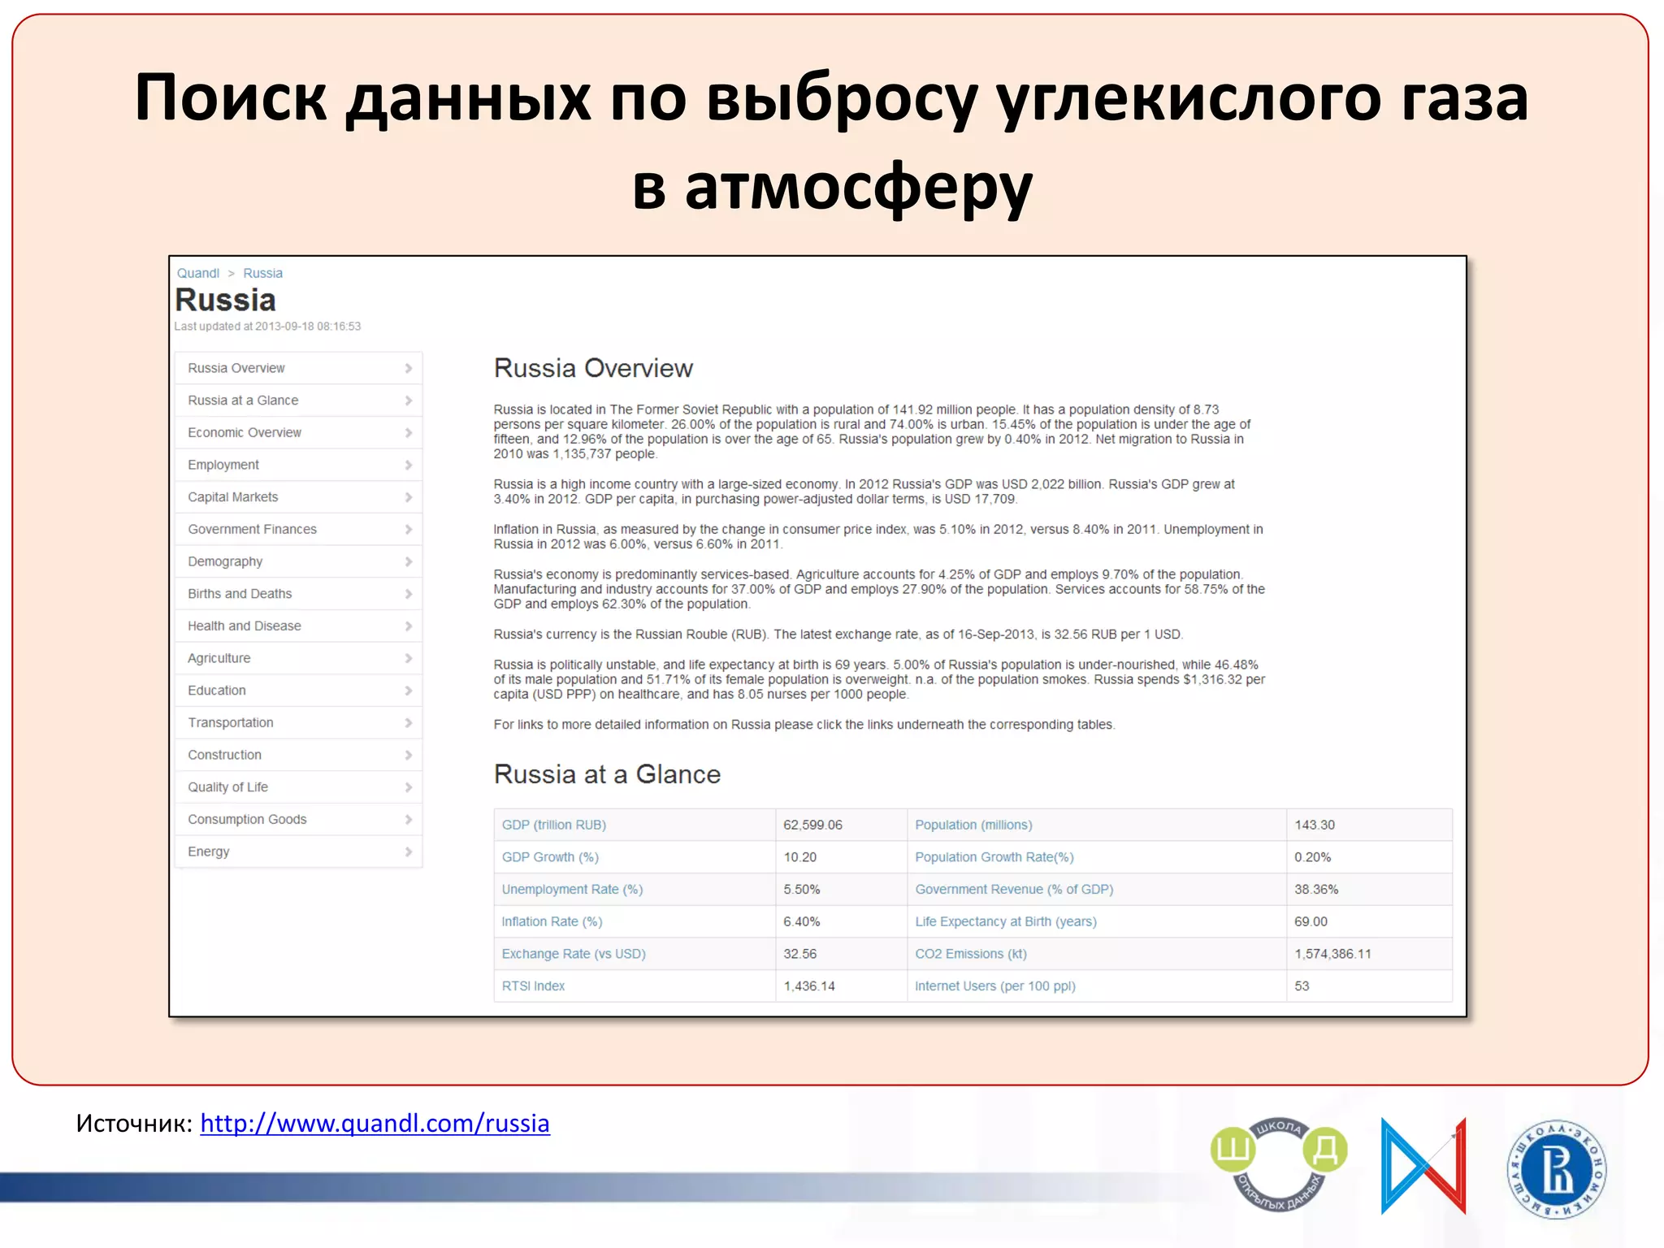Click the Russia breadcrumb link
Viewport: 1664px width, 1248px height.
(263, 273)
